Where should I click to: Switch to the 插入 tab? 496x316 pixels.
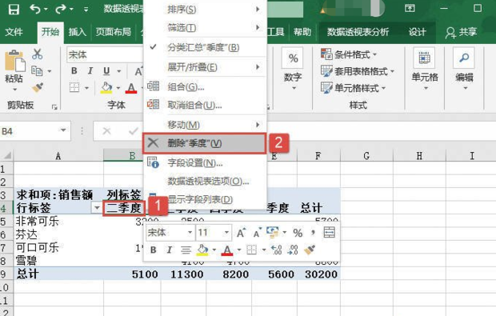click(x=78, y=32)
